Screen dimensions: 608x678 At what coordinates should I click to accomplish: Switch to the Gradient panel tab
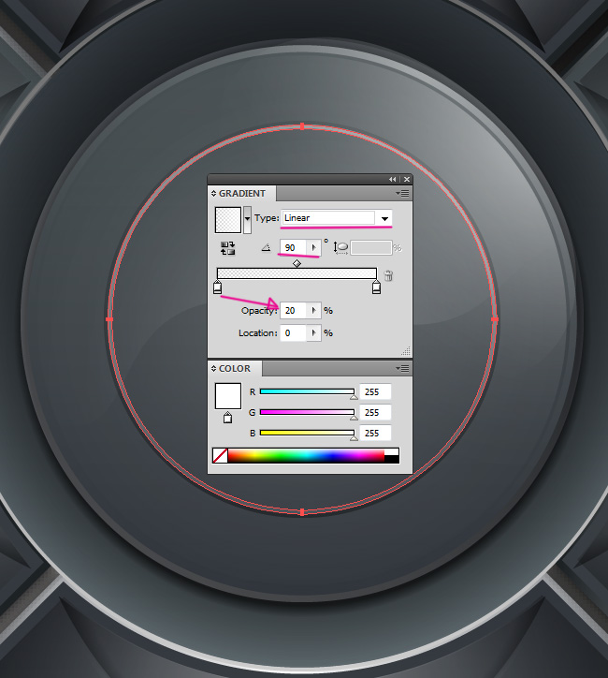click(x=241, y=193)
